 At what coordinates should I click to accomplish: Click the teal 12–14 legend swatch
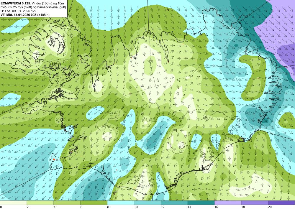[174, 203]
